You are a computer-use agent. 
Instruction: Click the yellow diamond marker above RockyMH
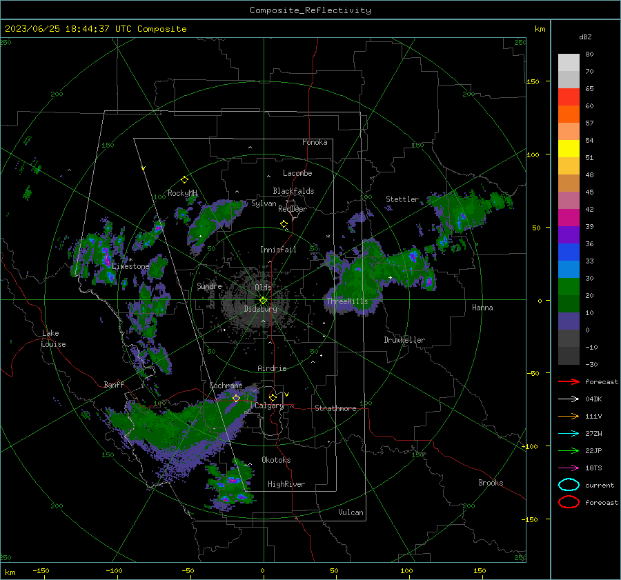point(184,180)
